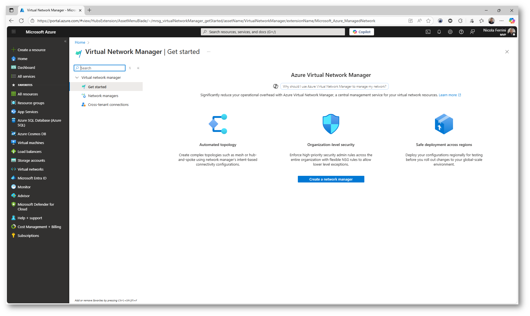Select Create a network manager
This screenshot has height=316, width=530.
pyautogui.click(x=331, y=179)
